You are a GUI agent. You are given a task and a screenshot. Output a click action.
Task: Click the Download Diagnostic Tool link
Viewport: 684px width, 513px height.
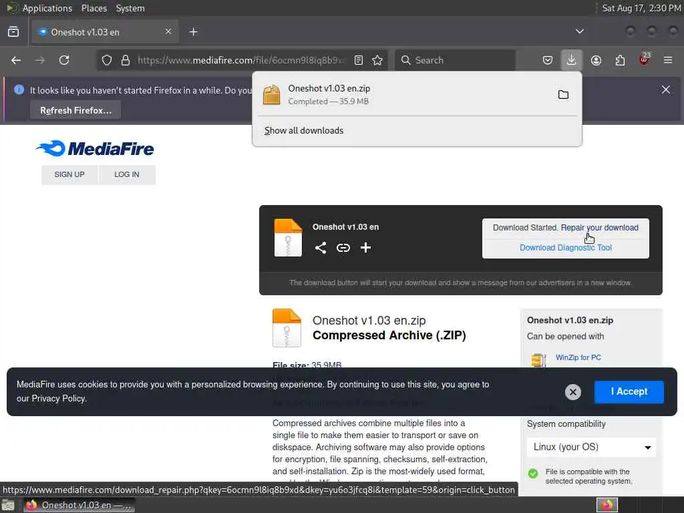565,248
